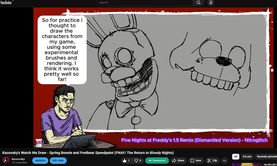Open the He KILLED recommended video thumbnail
277x166 pixels.
[x=247, y=164]
